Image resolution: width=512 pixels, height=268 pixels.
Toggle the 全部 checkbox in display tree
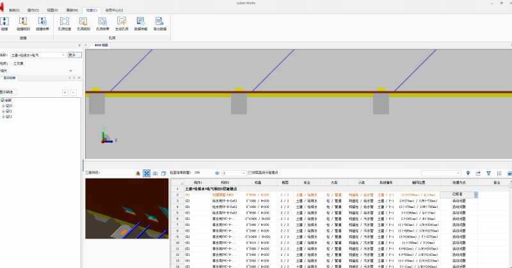click(x=3, y=100)
